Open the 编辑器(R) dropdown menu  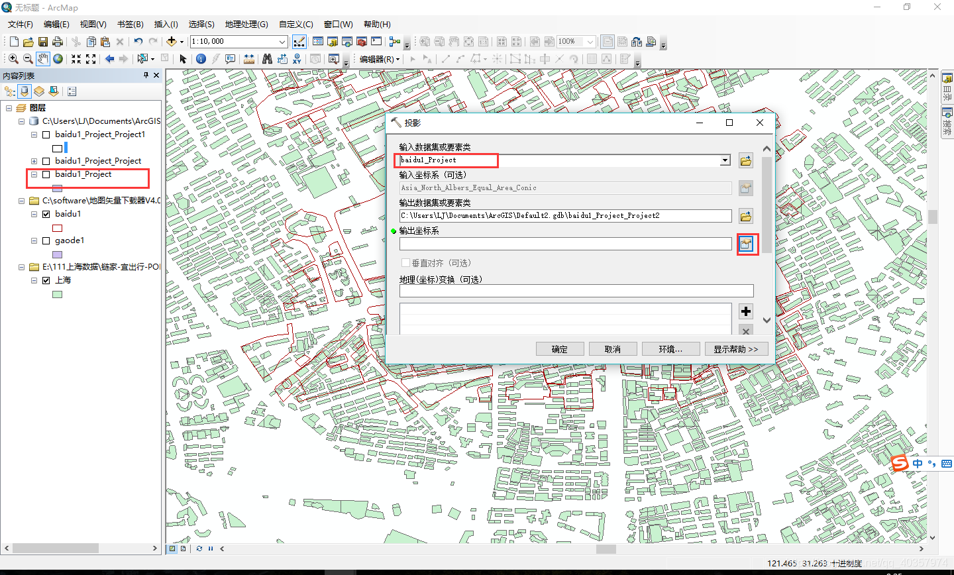point(380,59)
